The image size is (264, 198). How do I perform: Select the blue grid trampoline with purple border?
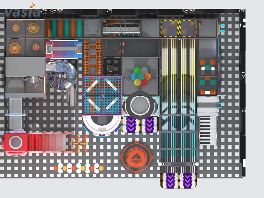click(x=102, y=95)
